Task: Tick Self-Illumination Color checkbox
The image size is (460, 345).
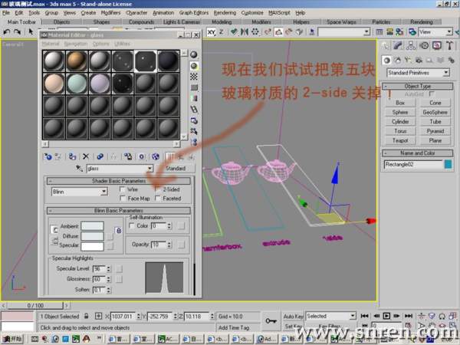Action: (x=132, y=225)
